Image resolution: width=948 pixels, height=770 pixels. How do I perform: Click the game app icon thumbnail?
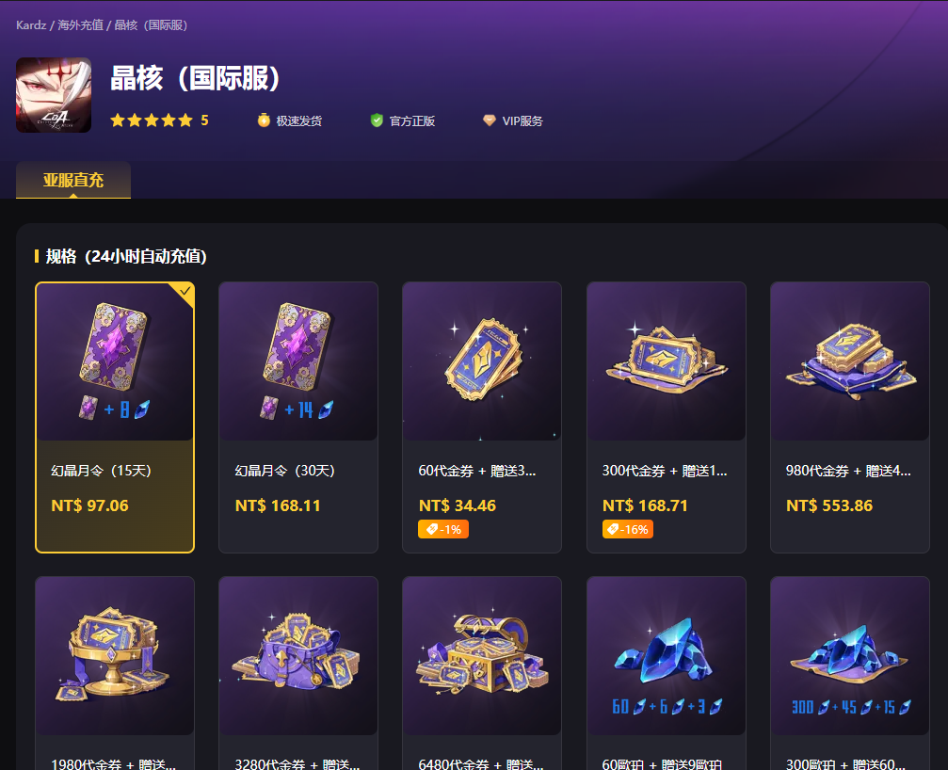pyautogui.click(x=54, y=95)
